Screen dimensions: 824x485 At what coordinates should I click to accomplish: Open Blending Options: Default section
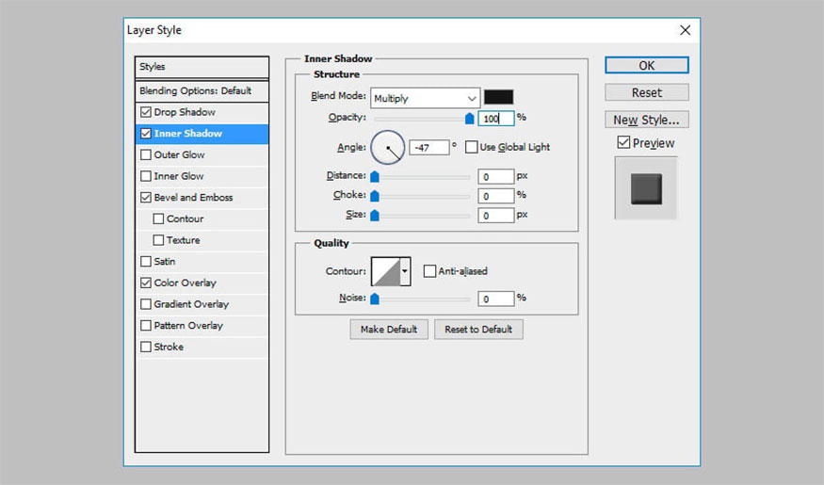(x=195, y=91)
